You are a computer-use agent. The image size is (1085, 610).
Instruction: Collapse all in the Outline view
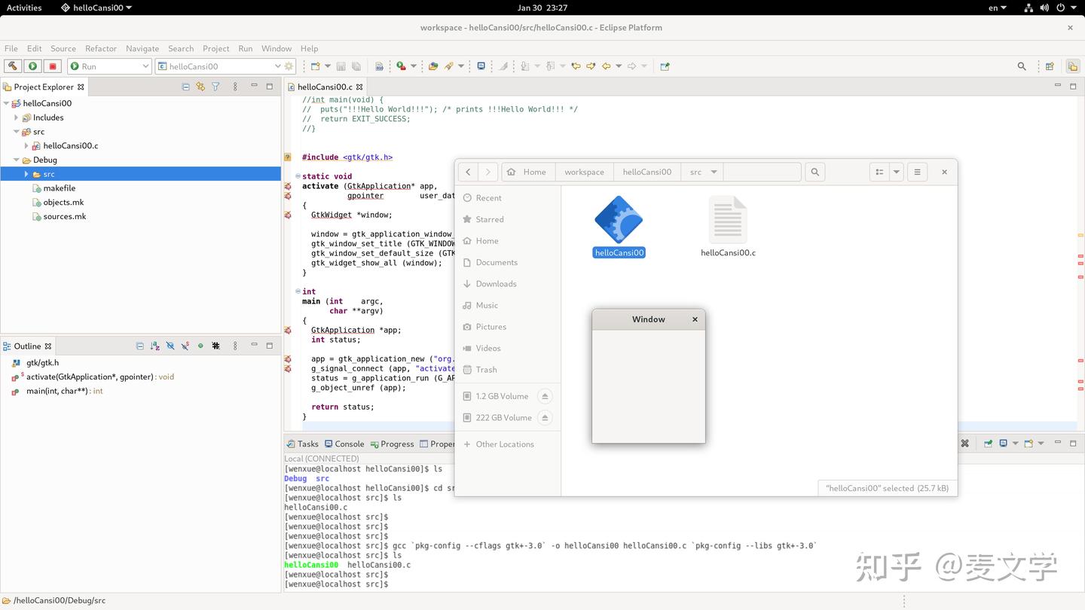(140, 346)
